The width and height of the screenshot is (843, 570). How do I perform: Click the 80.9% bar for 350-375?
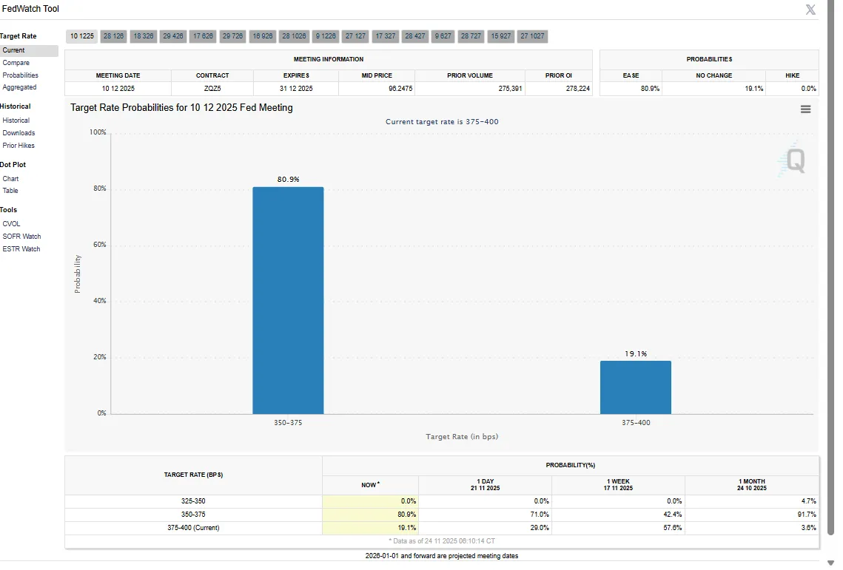coord(288,299)
